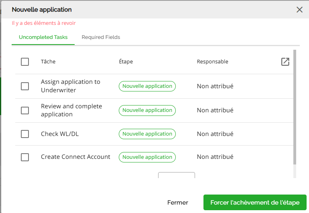Click the Nouvelle application badge for Create Connect Account

147,157
